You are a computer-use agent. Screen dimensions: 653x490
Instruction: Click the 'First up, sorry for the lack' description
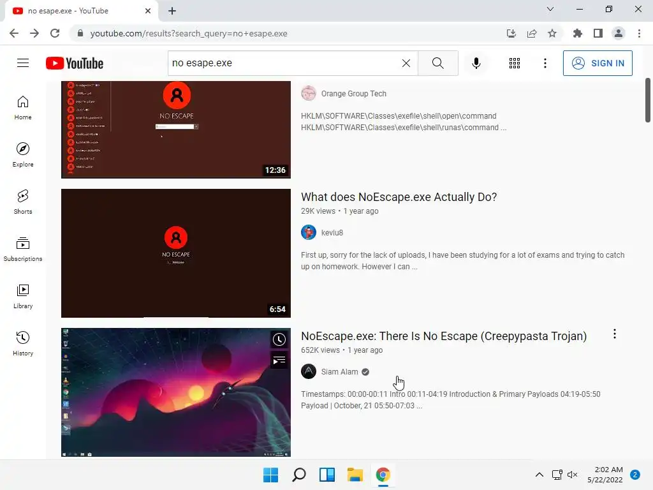(463, 260)
